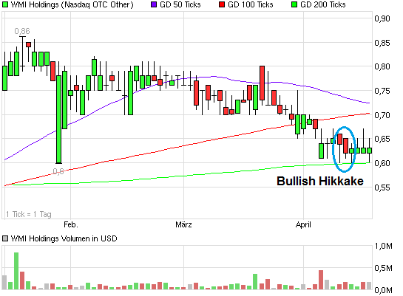
Task: Click the 'Feb.' x-axis label
Action: click(x=71, y=224)
